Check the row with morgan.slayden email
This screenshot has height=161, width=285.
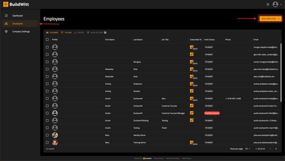tap(47, 47)
